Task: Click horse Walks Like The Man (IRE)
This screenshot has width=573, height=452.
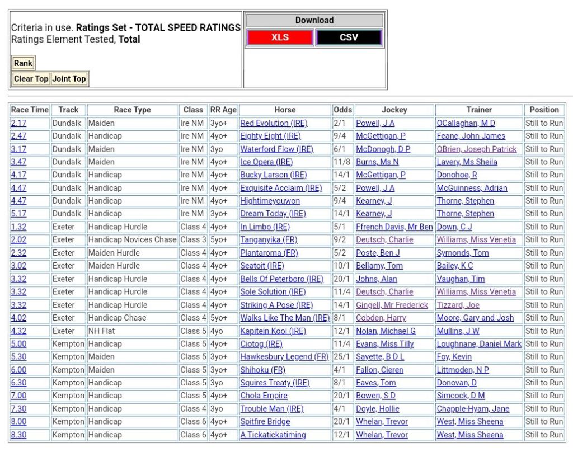Action: pos(285,318)
